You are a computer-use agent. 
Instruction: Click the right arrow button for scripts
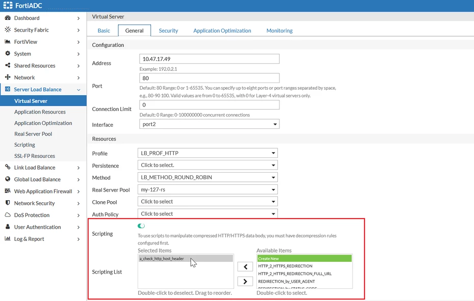(x=245, y=281)
